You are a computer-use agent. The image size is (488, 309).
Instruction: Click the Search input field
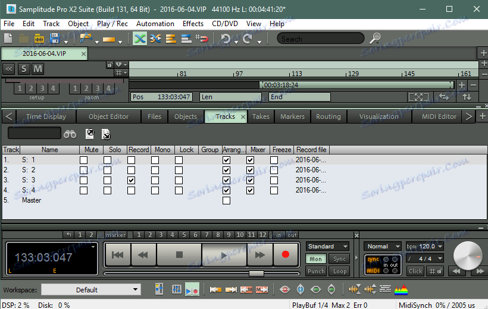tap(321, 39)
